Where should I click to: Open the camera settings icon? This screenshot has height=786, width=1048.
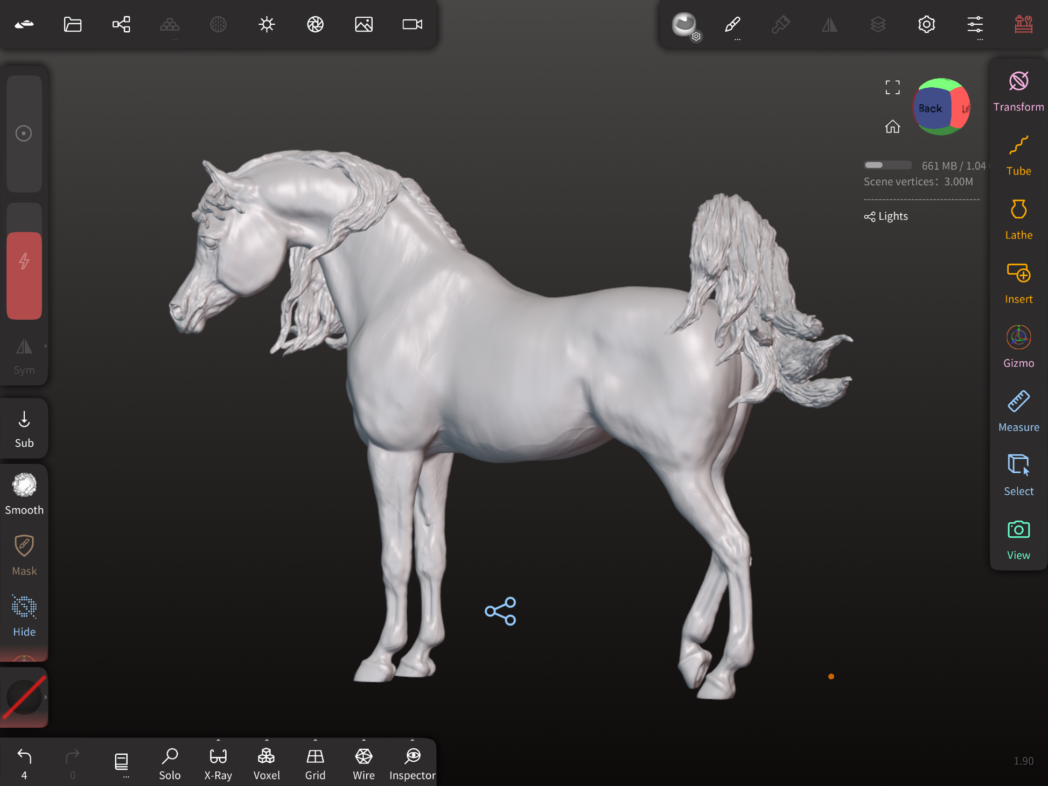[x=412, y=24]
